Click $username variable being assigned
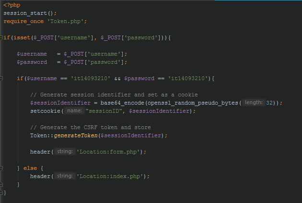302x203 pixels. tap(32, 54)
